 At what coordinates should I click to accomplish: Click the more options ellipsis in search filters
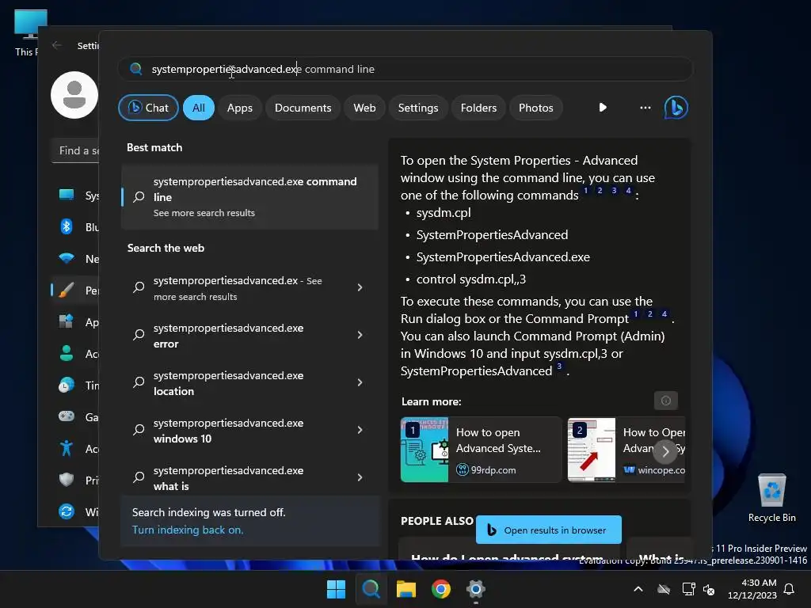coord(645,108)
